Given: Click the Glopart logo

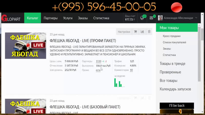Looking at the screenshot, I should 11,18.
